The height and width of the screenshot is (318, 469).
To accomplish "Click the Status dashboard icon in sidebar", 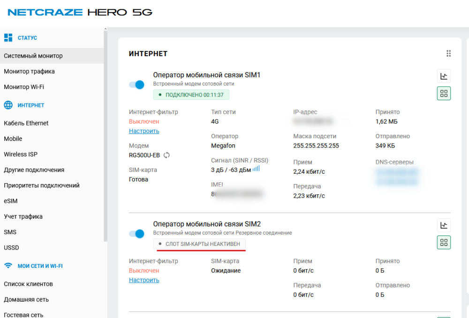I will click(x=8, y=37).
